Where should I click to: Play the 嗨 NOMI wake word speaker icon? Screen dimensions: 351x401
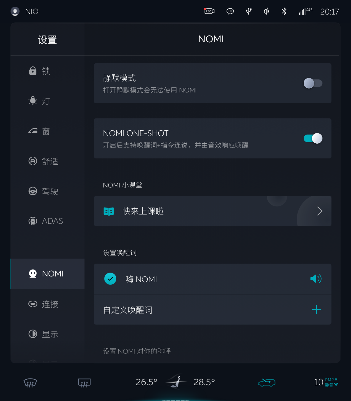pos(316,279)
